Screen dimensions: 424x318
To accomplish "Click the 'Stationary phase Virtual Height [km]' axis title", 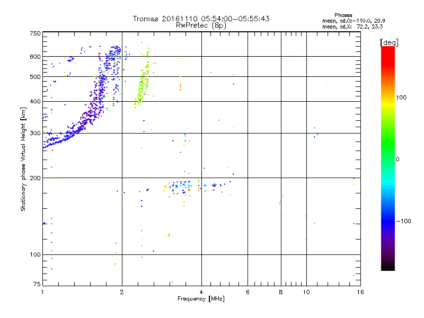I will coord(23,159).
